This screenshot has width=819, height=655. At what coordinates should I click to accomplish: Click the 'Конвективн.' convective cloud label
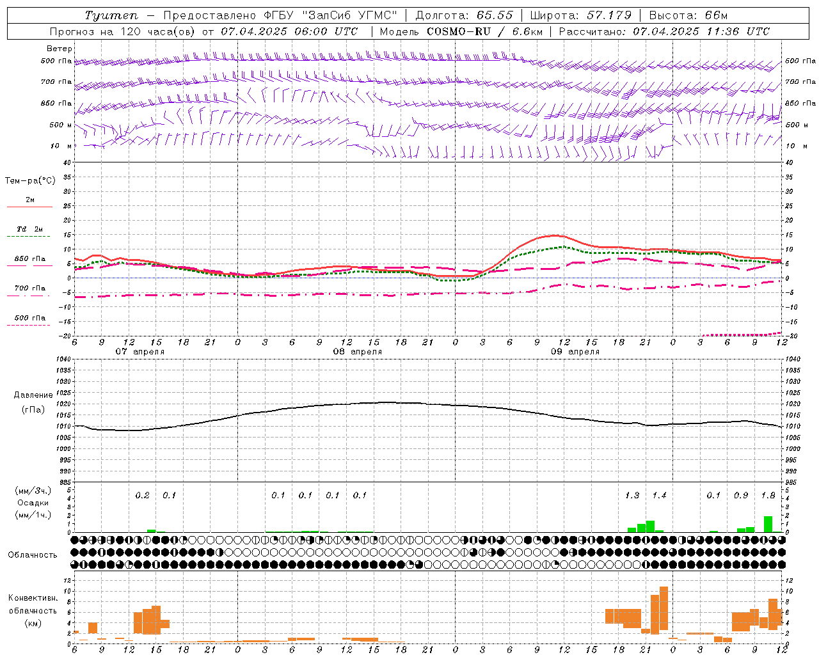[x=33, y=598]
